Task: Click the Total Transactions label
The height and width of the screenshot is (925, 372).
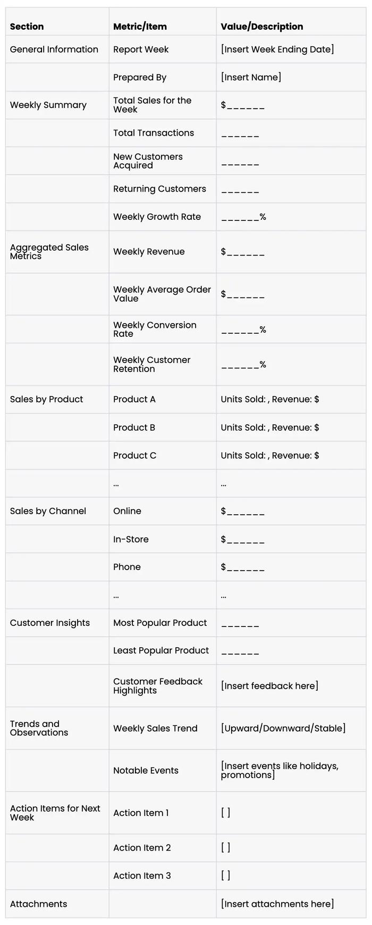Action: coord(154,133)
